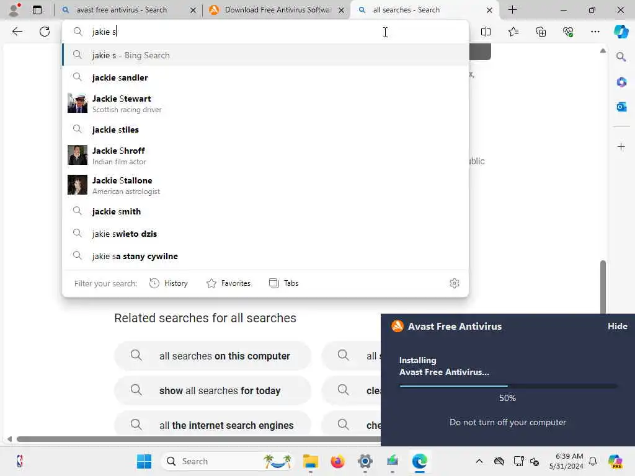Hide the Avast Free Antivirus popup

(x=617, y=326)
